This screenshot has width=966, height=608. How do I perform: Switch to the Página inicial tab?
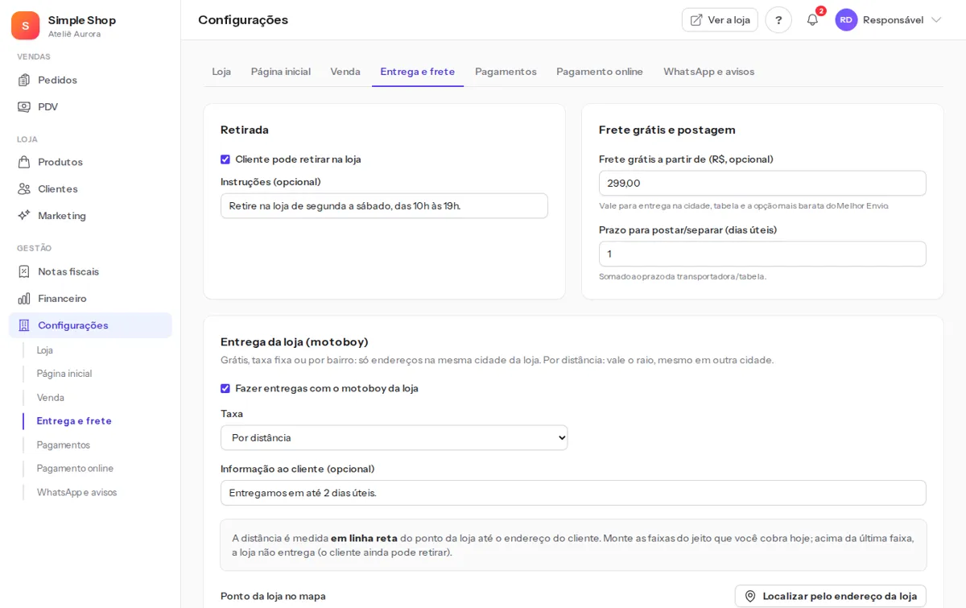[x=281, y=72]
